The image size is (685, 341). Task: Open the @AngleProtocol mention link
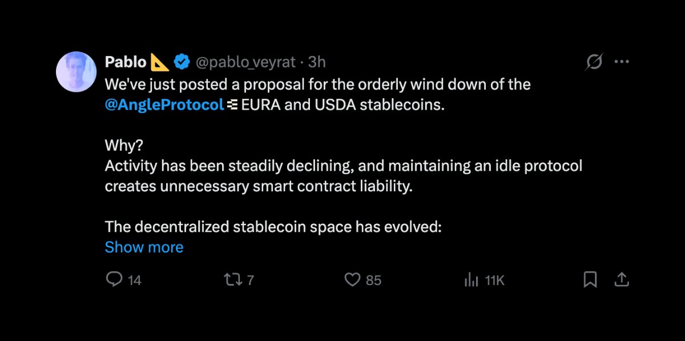(164, 105)
